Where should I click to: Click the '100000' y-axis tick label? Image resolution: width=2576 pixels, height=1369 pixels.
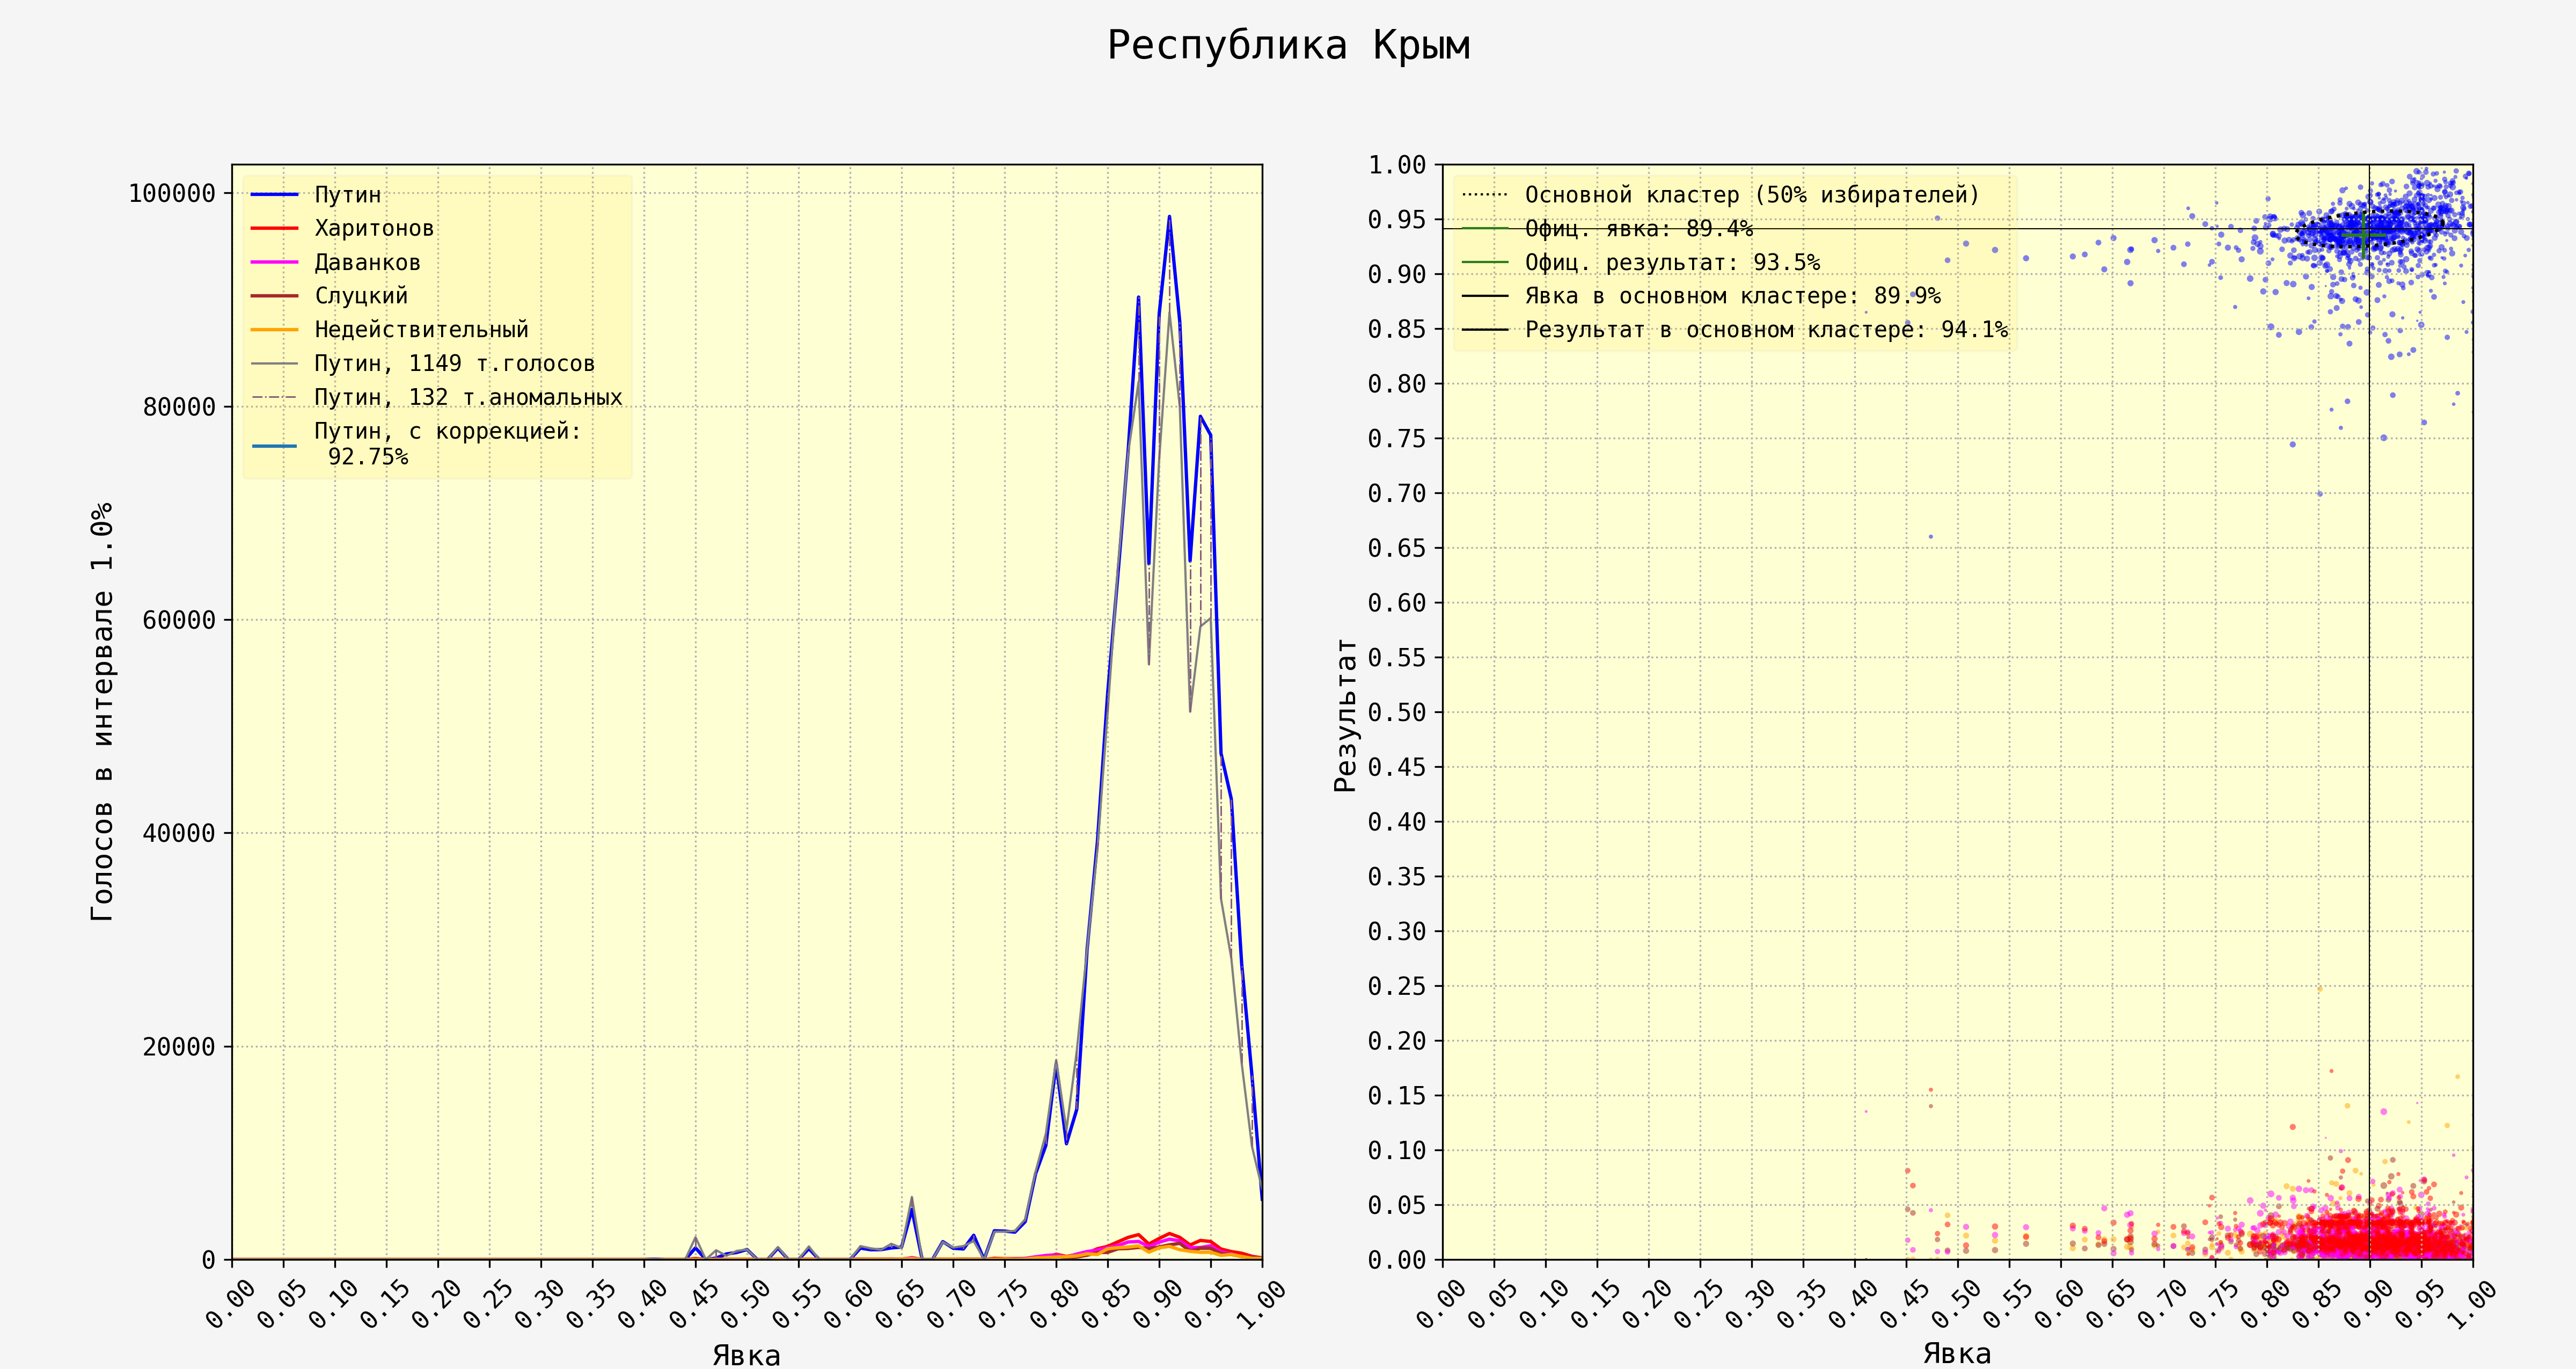click(172, 193)
